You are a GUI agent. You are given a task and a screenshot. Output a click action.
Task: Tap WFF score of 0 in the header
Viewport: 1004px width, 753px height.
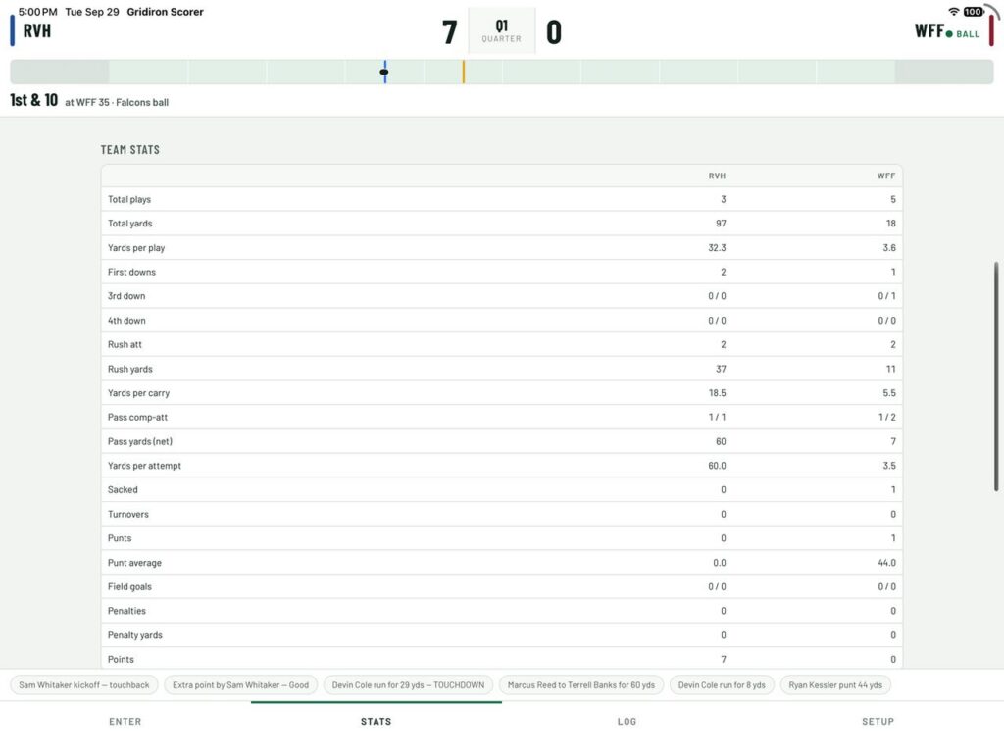[554, 32]
